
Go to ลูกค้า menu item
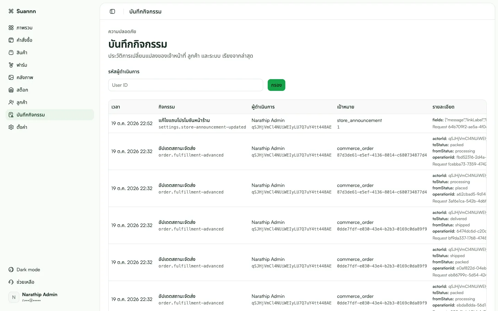(x=50, y=102)
